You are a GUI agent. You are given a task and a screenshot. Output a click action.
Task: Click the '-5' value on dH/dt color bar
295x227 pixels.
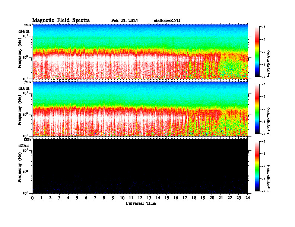[263, 27]
